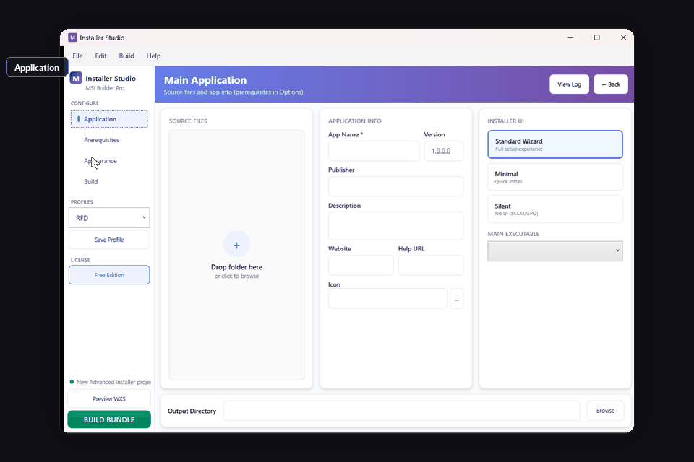
Task: Open the RFD profiles dropdown
Action: pos(109,217)
